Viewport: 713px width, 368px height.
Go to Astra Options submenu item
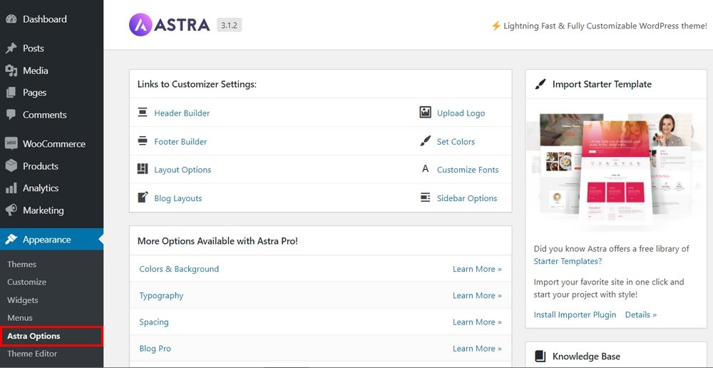tap(34, 336)
